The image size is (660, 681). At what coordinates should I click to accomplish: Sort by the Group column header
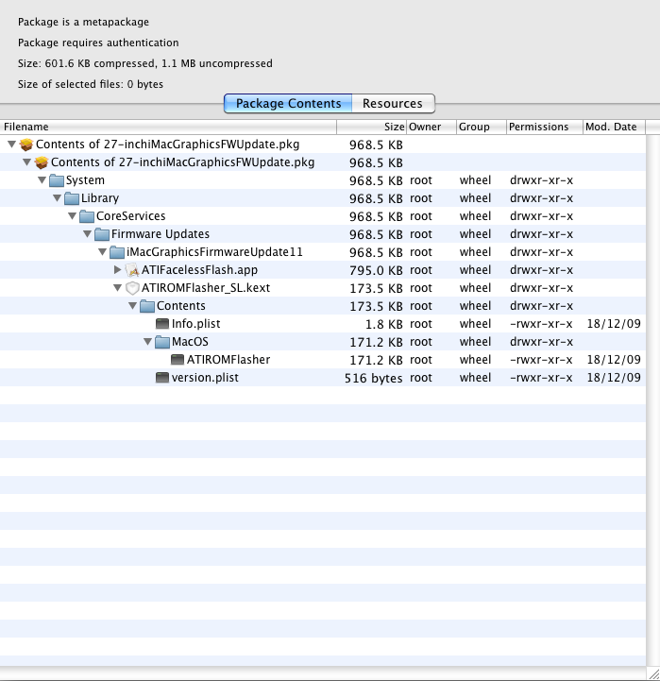coord(482,127)
